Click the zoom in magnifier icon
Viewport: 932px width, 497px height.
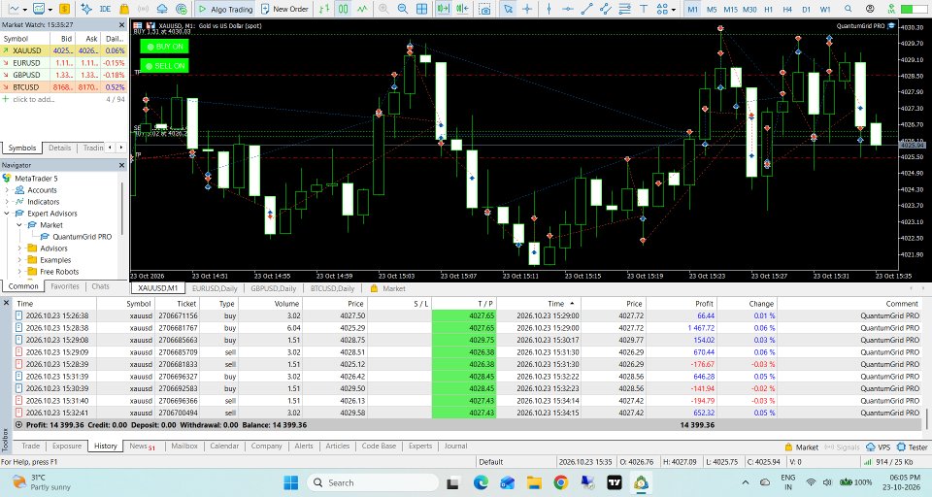point(383,9)
